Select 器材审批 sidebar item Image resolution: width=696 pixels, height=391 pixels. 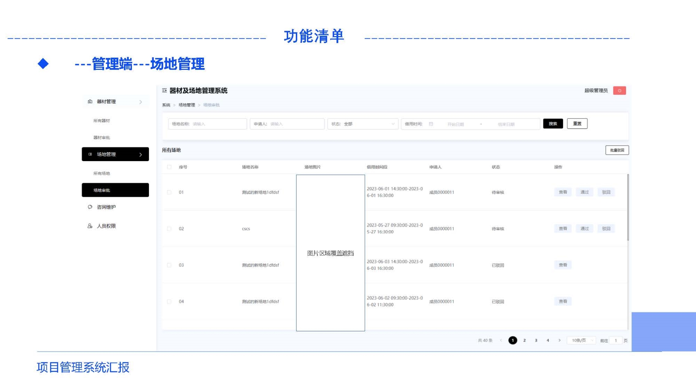pos(101,138)
